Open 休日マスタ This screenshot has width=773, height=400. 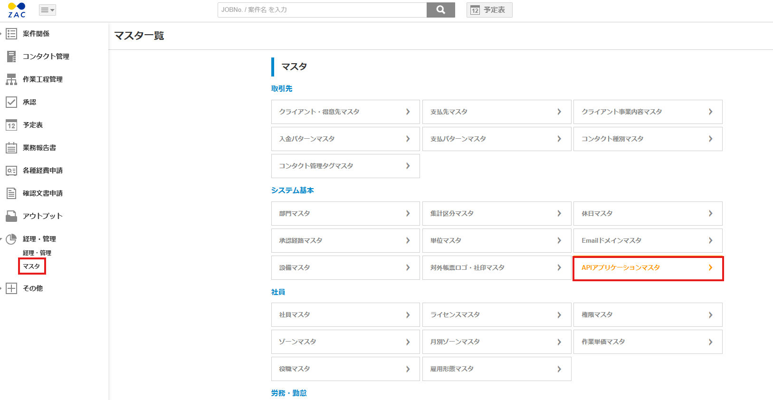tap(648, 214)
